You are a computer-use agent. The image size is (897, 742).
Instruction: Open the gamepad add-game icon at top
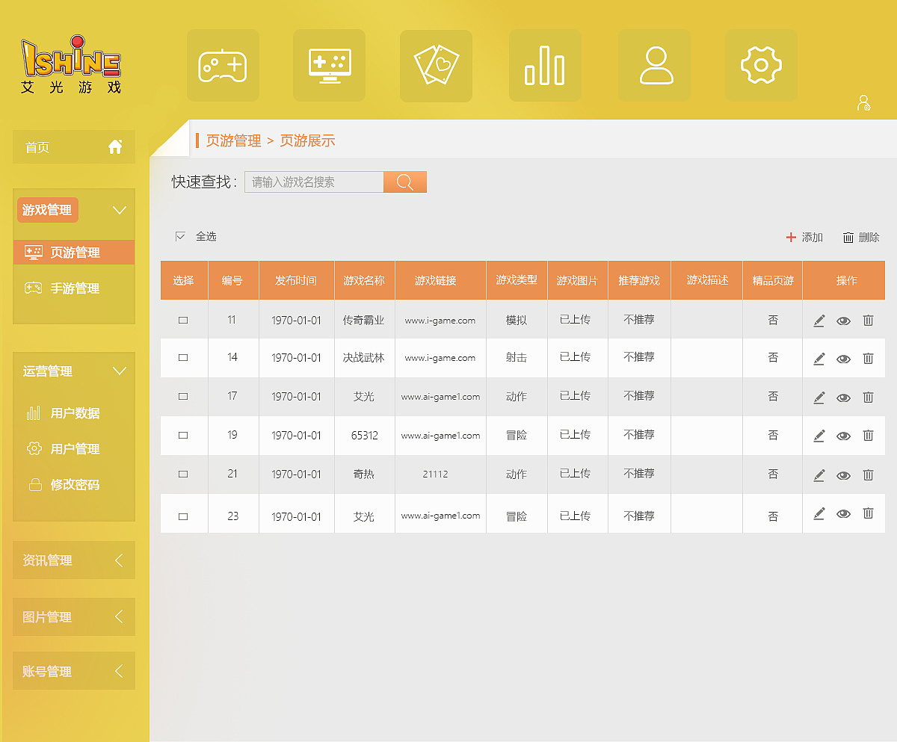223,65
